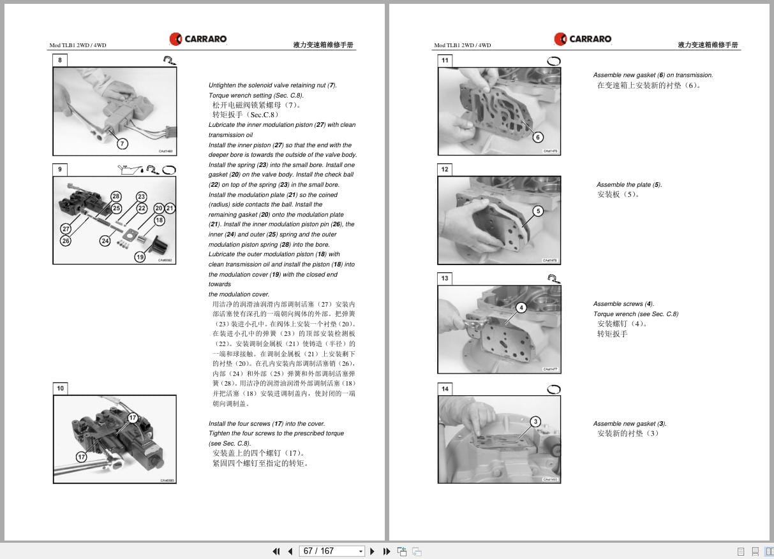Image resolution: width=774 pixels, height=559 pixels.
Task: Click 'Mod TLB1 2WD / 4WD' on right page
Action: point(463,45)
